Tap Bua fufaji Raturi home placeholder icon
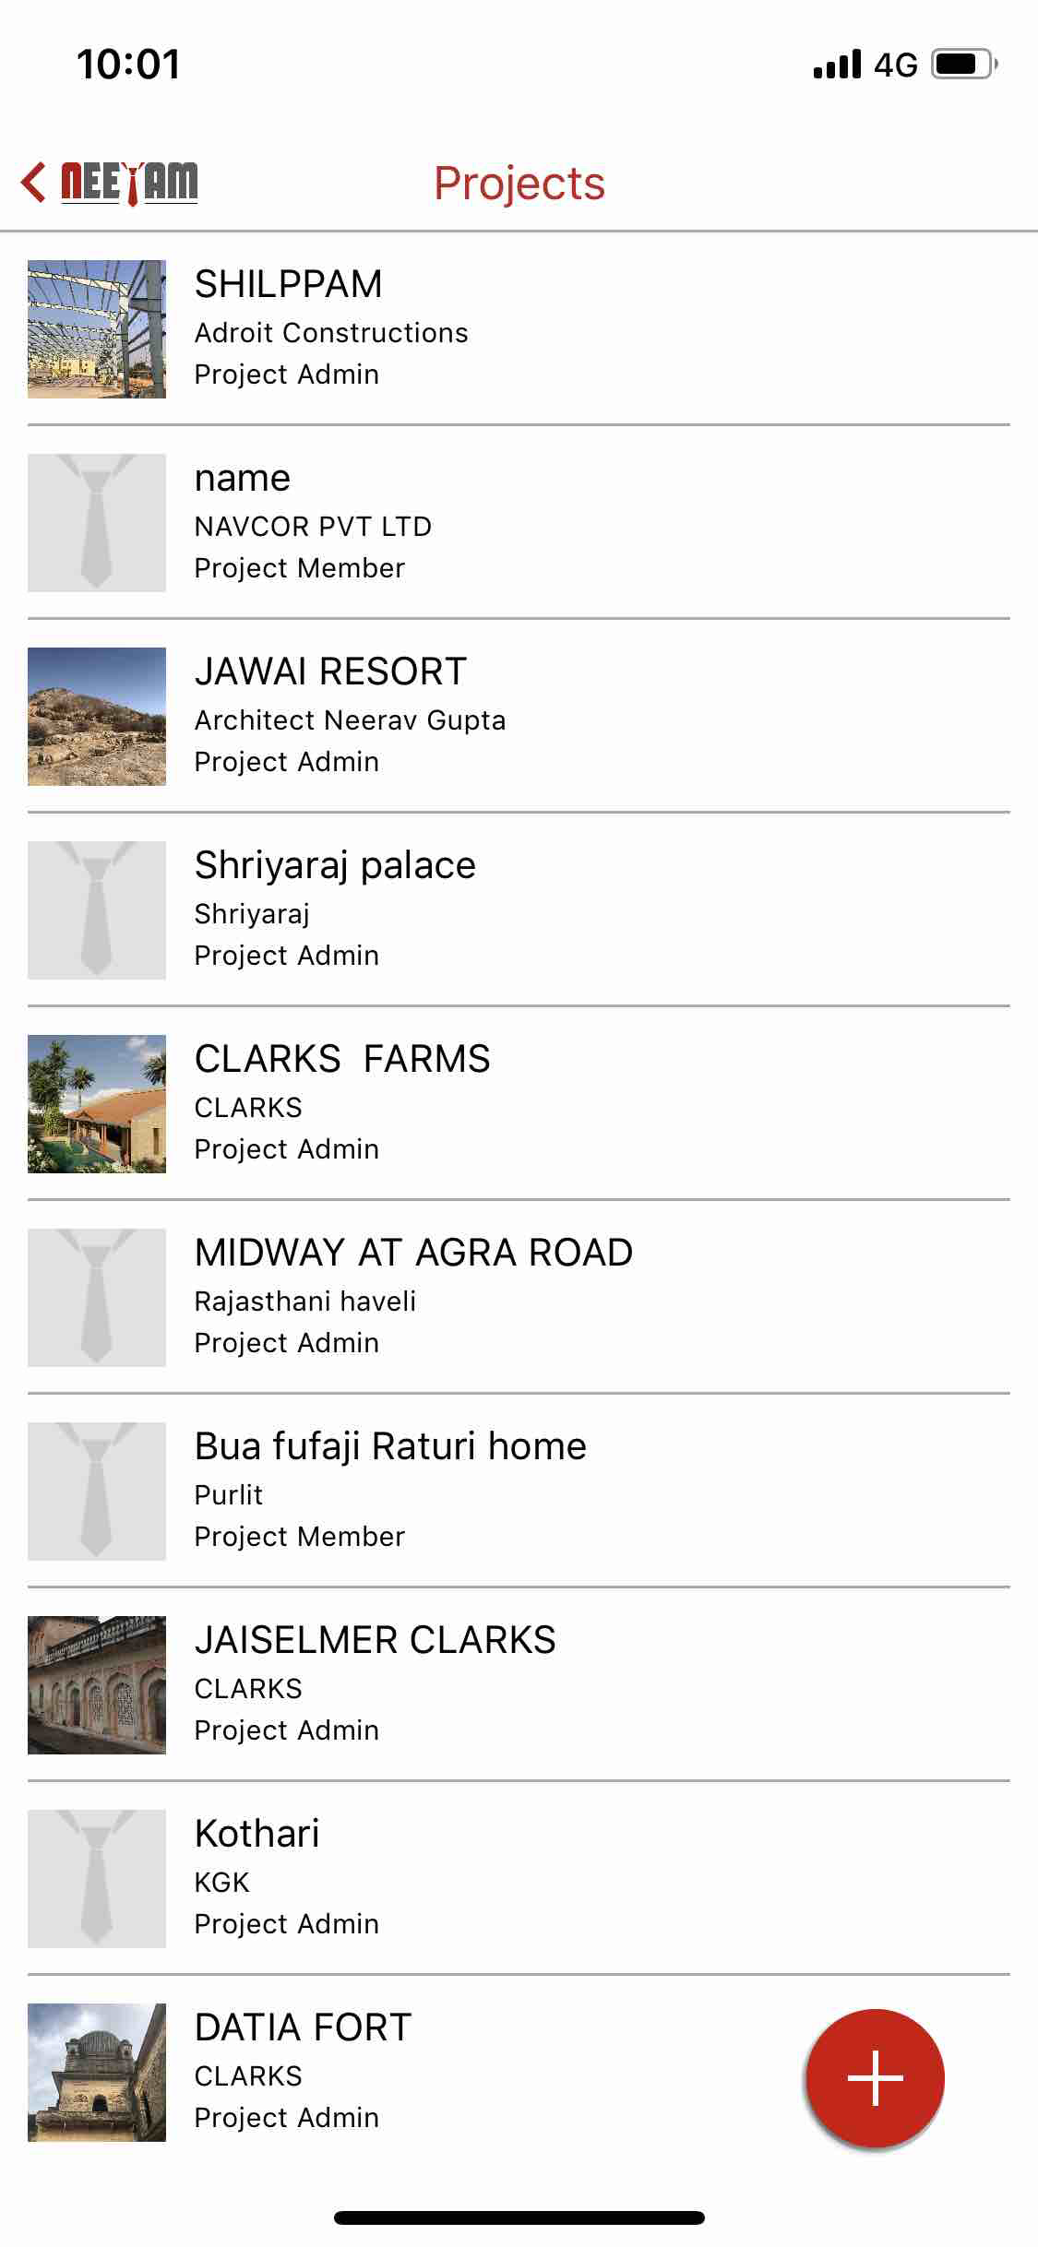 coord(97,1492)
